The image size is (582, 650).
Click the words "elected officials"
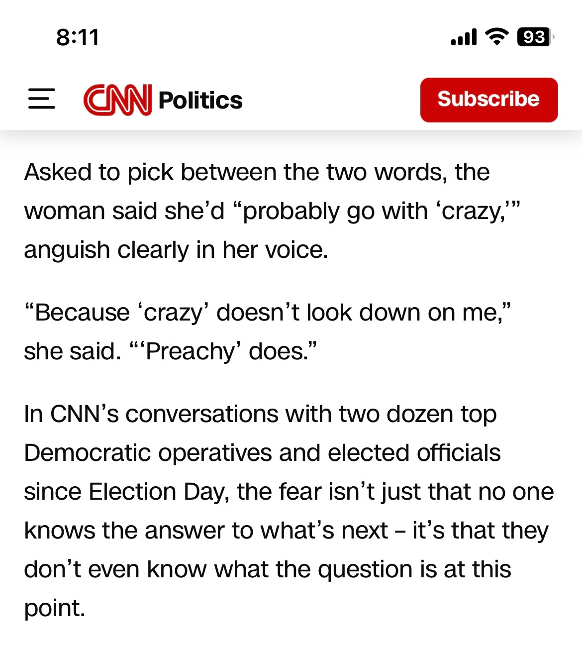414,453
